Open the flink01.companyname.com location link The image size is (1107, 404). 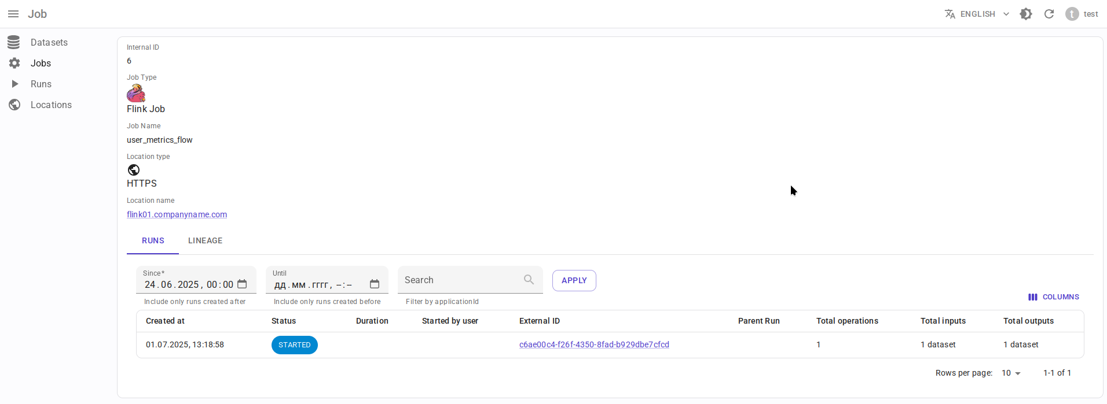177,214
